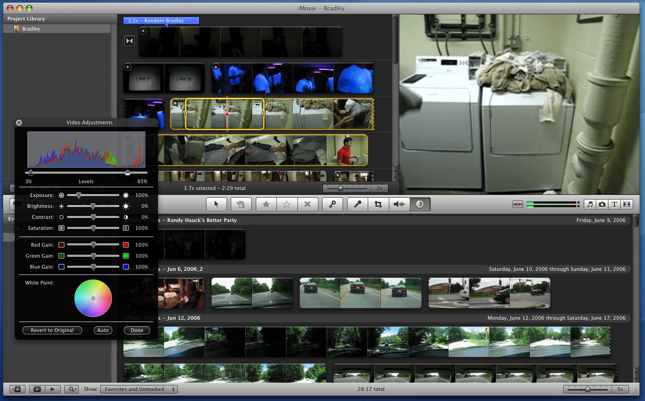Mark selection as favorite with filled star
This screenshot has height=401, width=645.
[266, 204]
